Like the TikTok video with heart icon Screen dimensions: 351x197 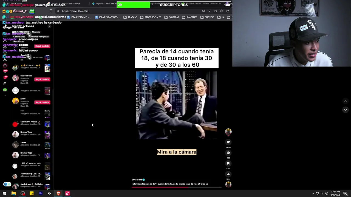point(228,142)
